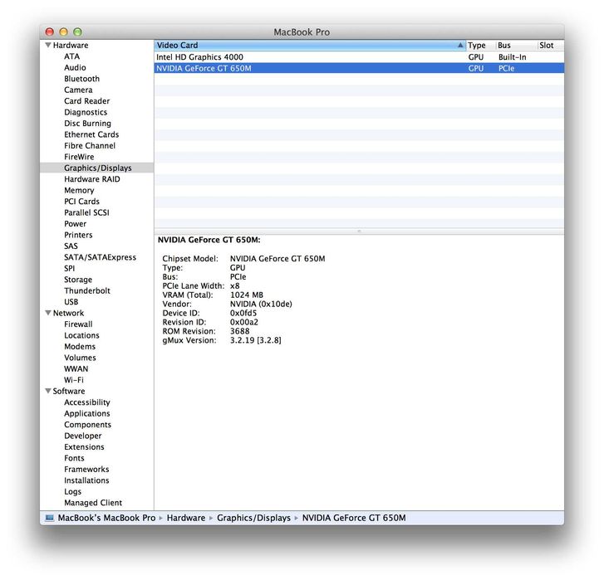Click Graphics/Displays in the path bar
604x580 pixels.
point(253,518)
